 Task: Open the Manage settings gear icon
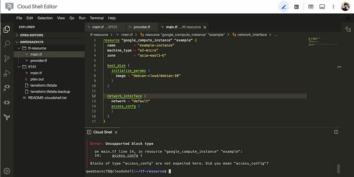[7, 171]
